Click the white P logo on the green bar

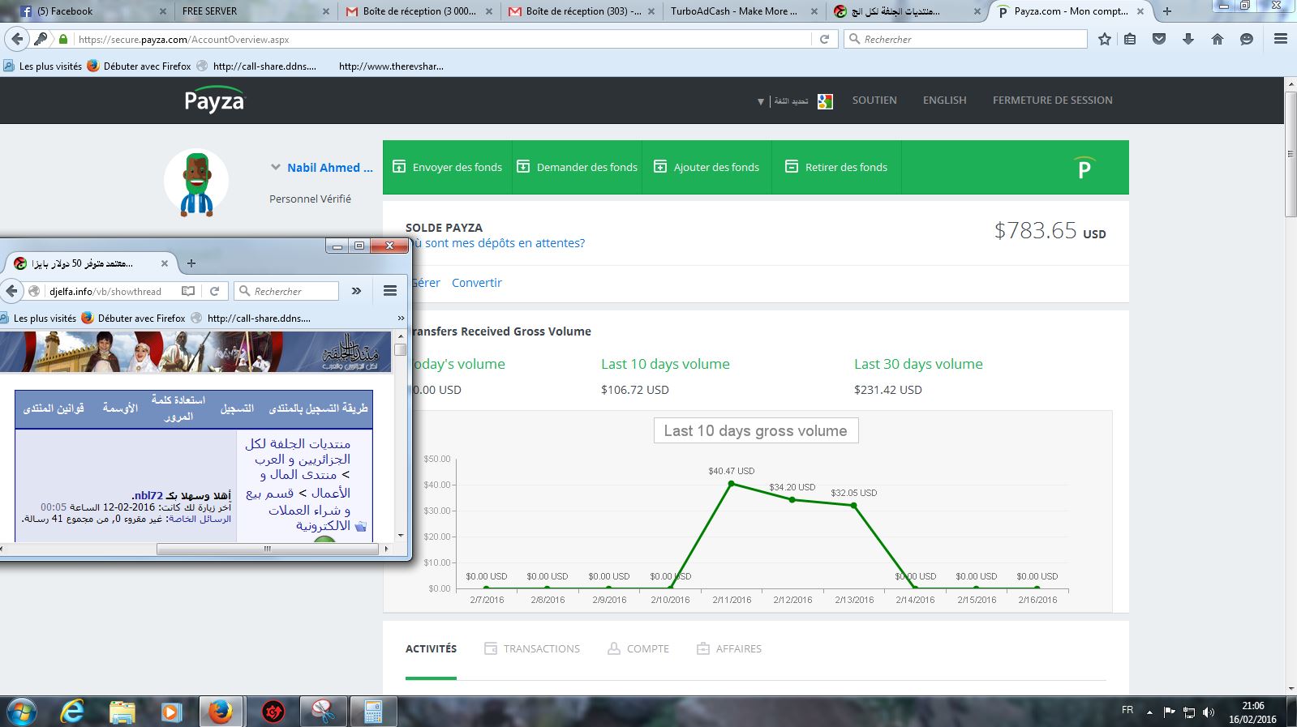coord(1084,168)
